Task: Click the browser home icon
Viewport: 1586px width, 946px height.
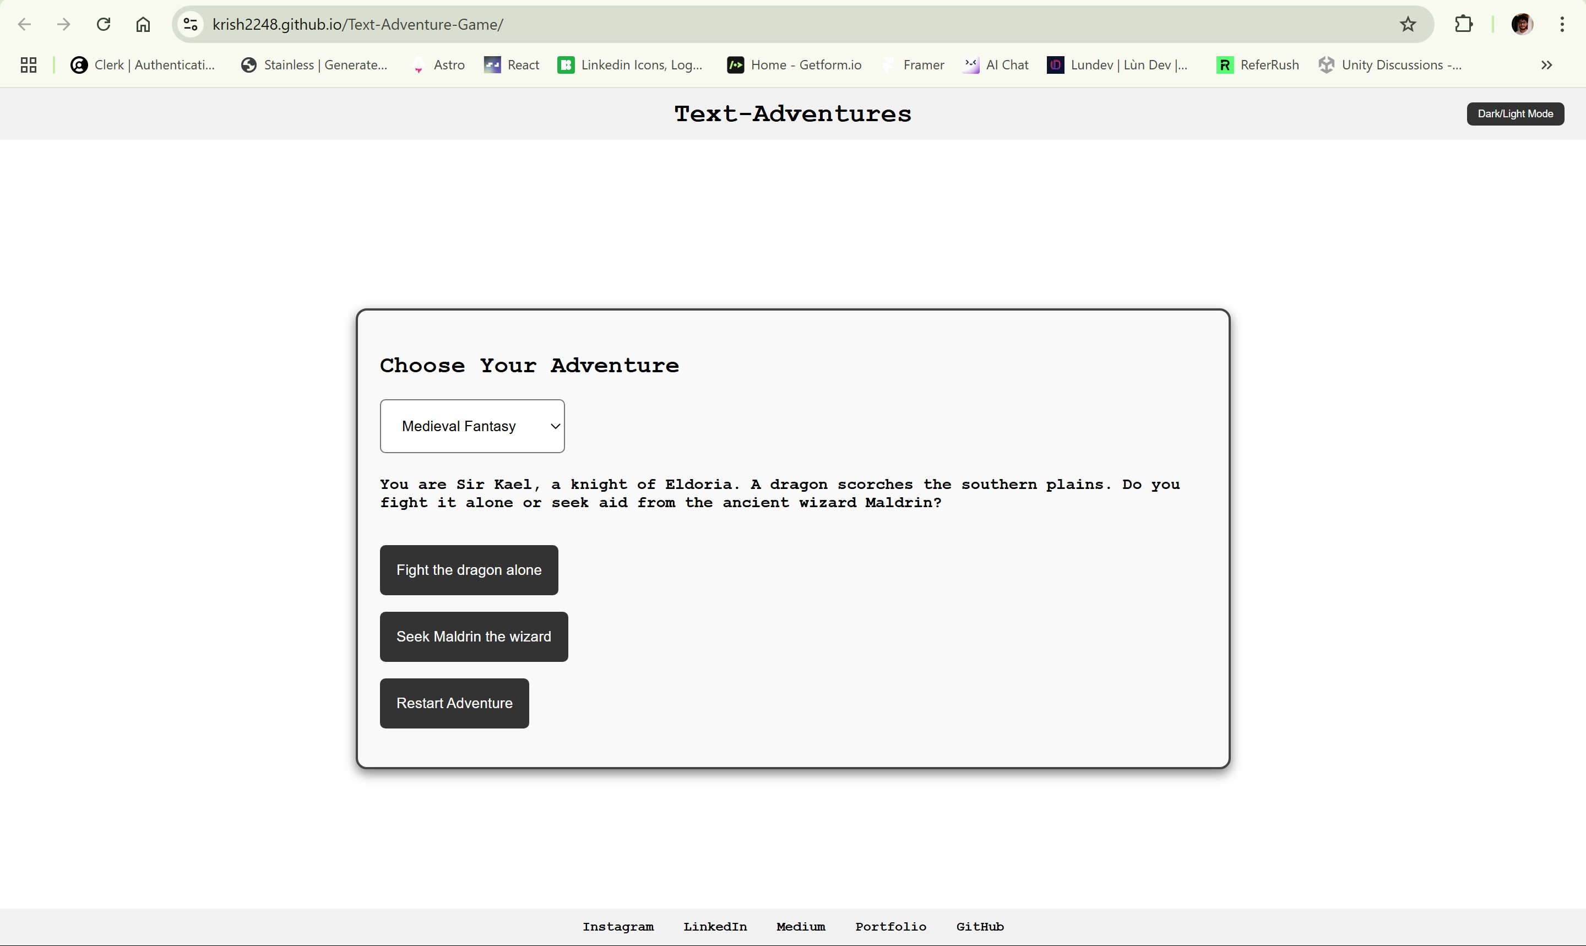Action: (142, 24)
